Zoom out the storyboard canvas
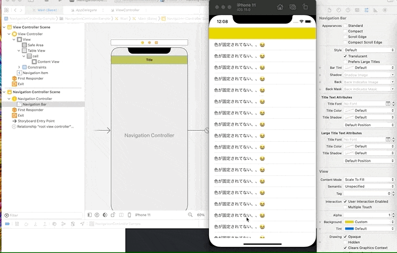This screenshot has height=253, width=397. click(x=190, y=215)
